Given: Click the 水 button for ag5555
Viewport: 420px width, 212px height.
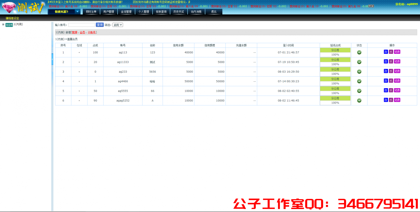Looking at the screenshot, I should pos(391,90).
